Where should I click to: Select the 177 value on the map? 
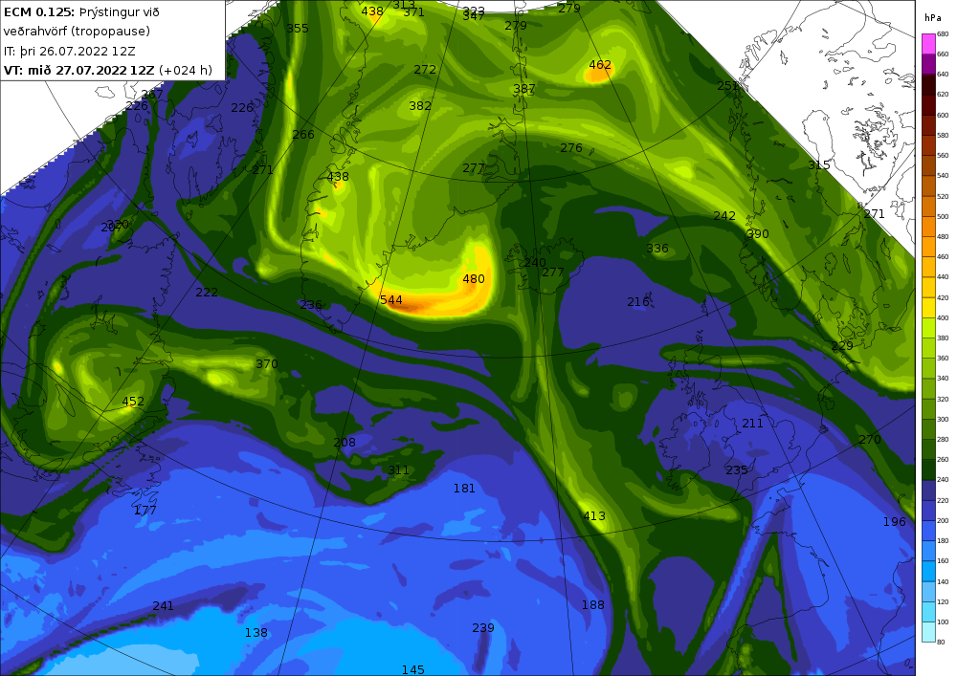tap(145, 511)
